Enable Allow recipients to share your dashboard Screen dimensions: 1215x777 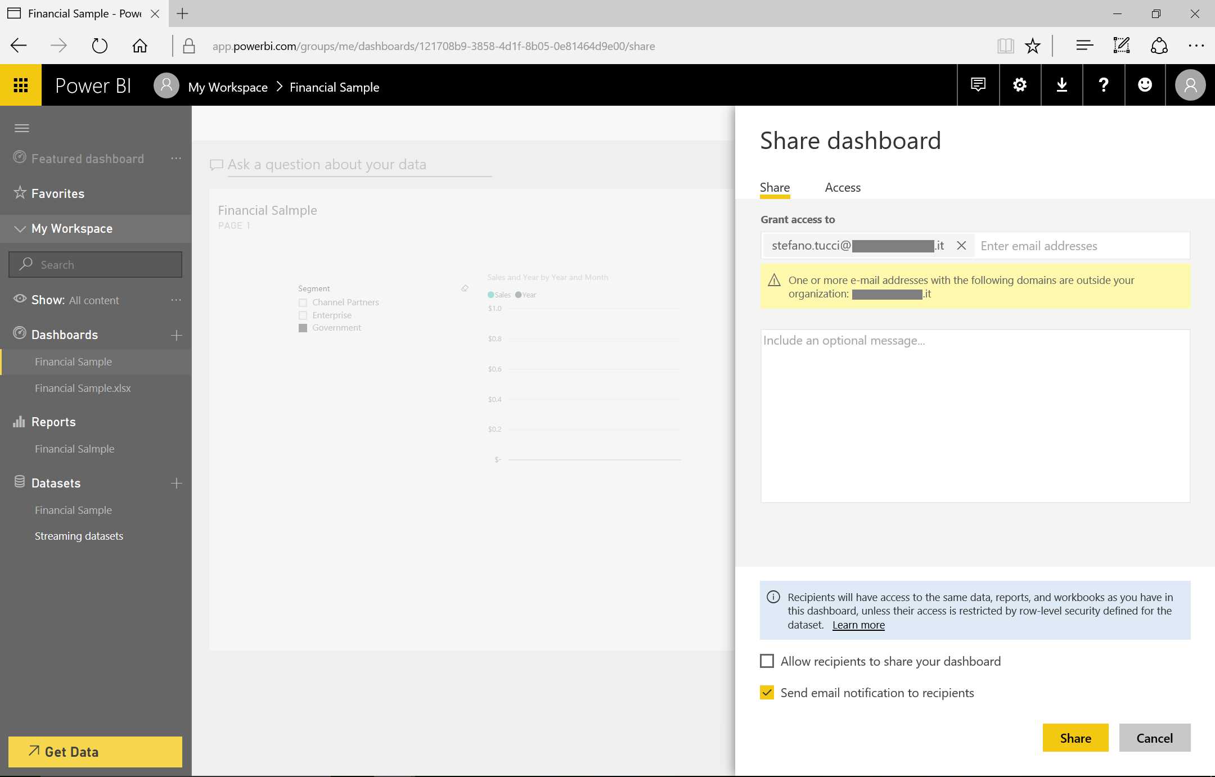click(767, 661)
